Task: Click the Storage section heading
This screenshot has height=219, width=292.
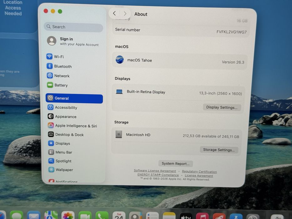Action: [121, 122]
